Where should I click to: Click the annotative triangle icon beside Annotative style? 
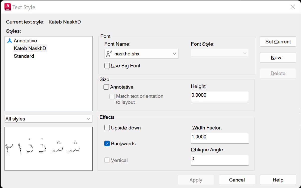tap(10, 40)
